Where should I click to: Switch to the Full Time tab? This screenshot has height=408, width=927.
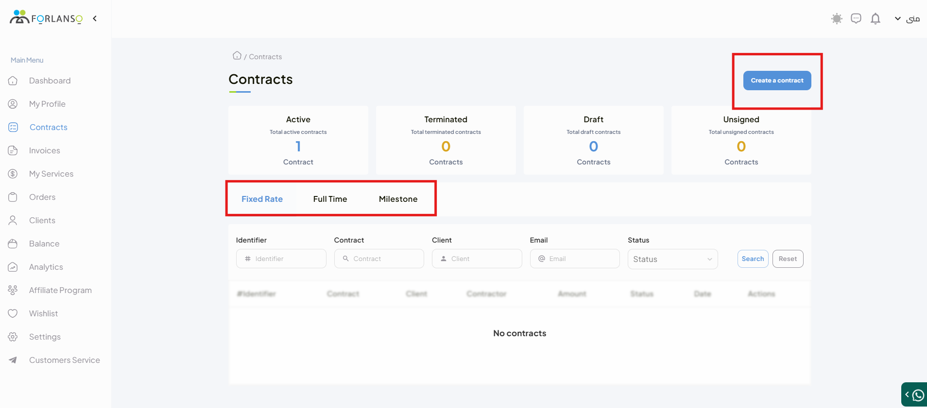pyautogui.click(x=330, y=199)
